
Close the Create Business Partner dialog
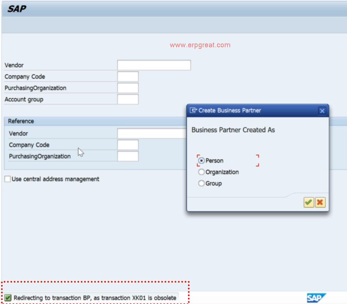coord(322,110)
